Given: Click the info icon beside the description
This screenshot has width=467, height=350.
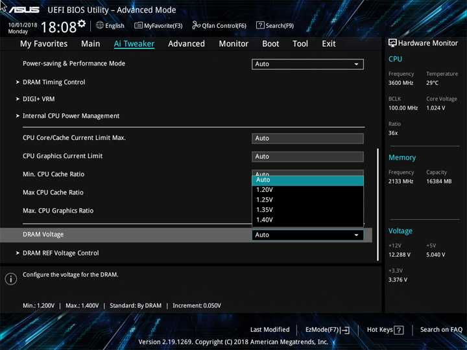Looking at the screenshot, I should [x=11, y=279].
